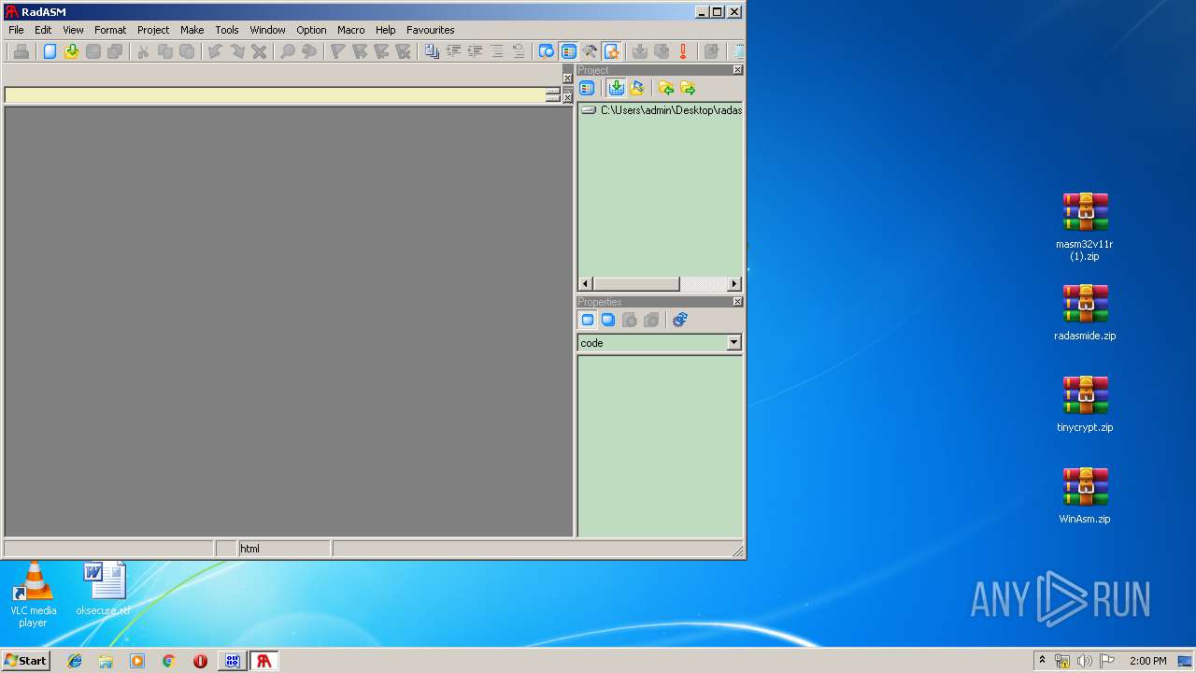
Task: Click the Delete X toolbar icon
Action: pyautogui.click(x=259, y=51)
